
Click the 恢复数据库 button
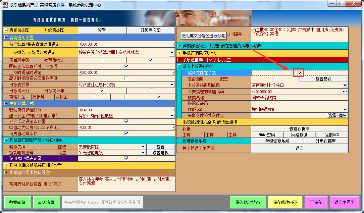tap(299, 129)
